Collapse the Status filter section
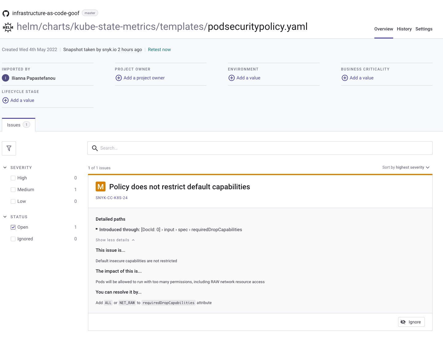 5,217
